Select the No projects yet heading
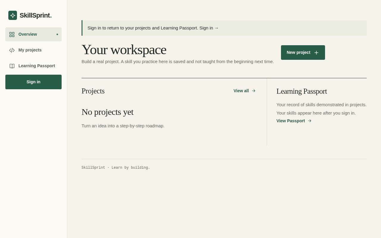 tap(107, 112)
